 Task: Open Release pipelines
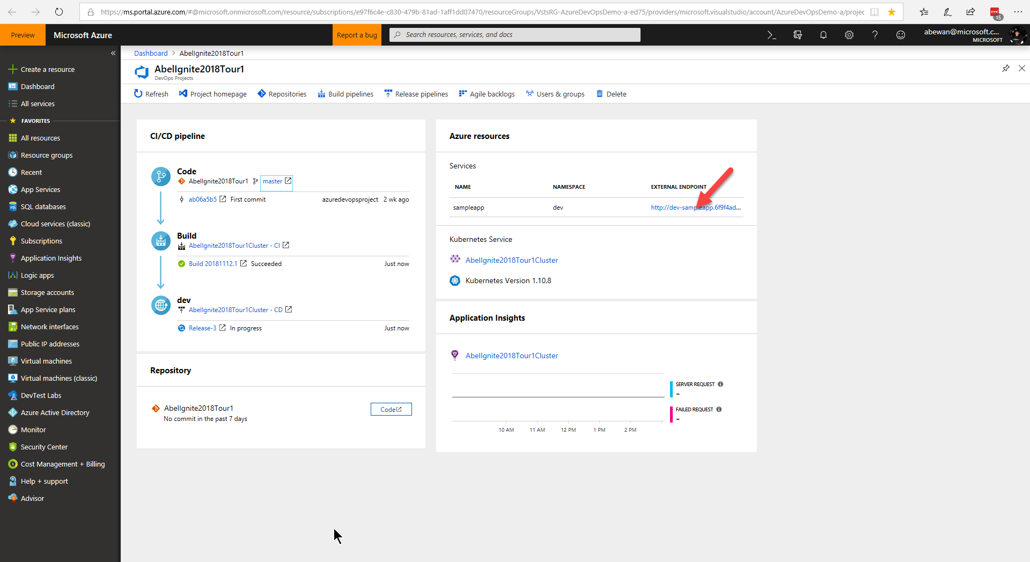[x=416, y=94]
